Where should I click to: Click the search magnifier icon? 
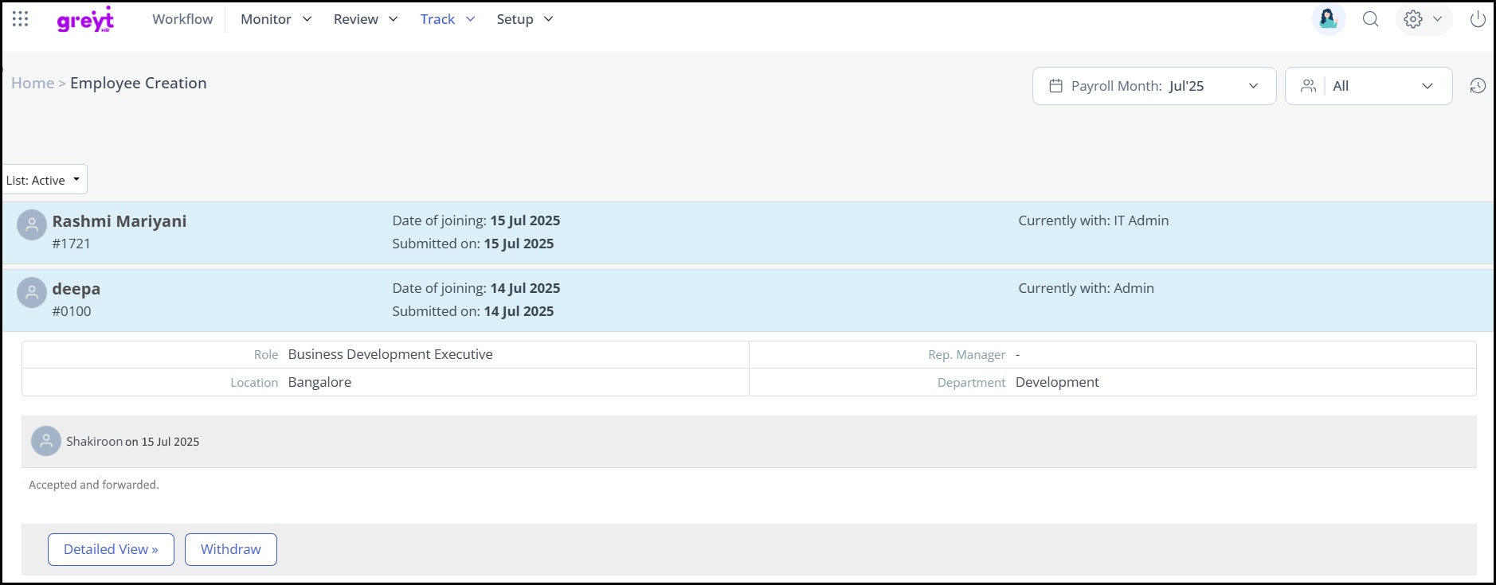[1370, 19]
